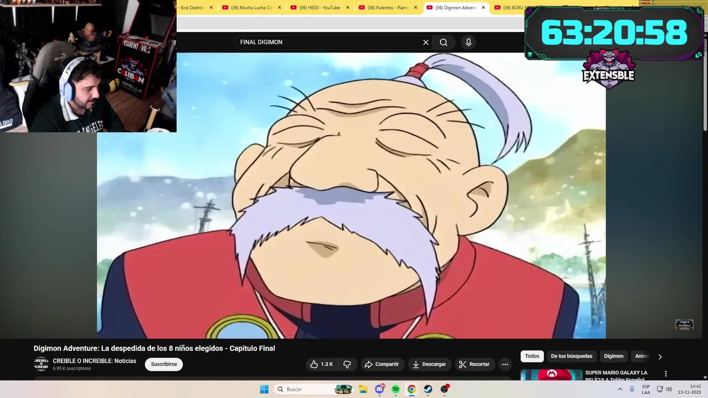Click the system tray microphone icon
Screen dimensions: 708x398
[x=632, y=389]
